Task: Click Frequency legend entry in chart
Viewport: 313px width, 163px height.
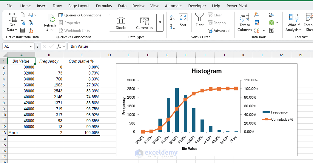Action: click(x=275, y=112)
